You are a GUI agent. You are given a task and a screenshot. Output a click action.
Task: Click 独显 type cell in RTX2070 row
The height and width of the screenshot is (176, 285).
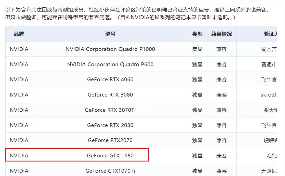click(197, 140)
